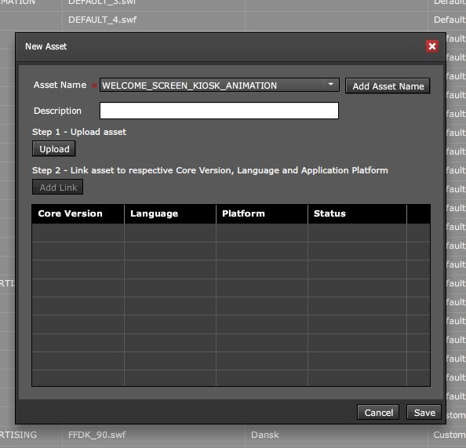Focus the Description input field
466x448 pixels.
pyautogui.click(x=219, y=111)
